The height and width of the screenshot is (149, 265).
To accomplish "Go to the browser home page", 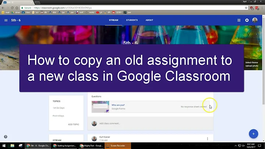I will coord(17,8).
